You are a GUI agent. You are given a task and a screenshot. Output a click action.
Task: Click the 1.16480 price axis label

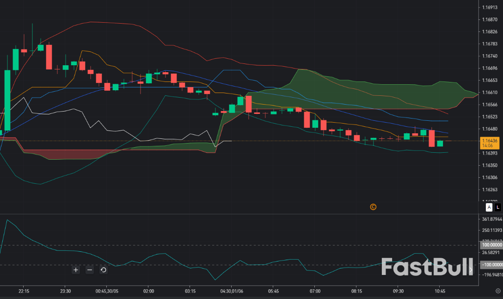(490, 129)
